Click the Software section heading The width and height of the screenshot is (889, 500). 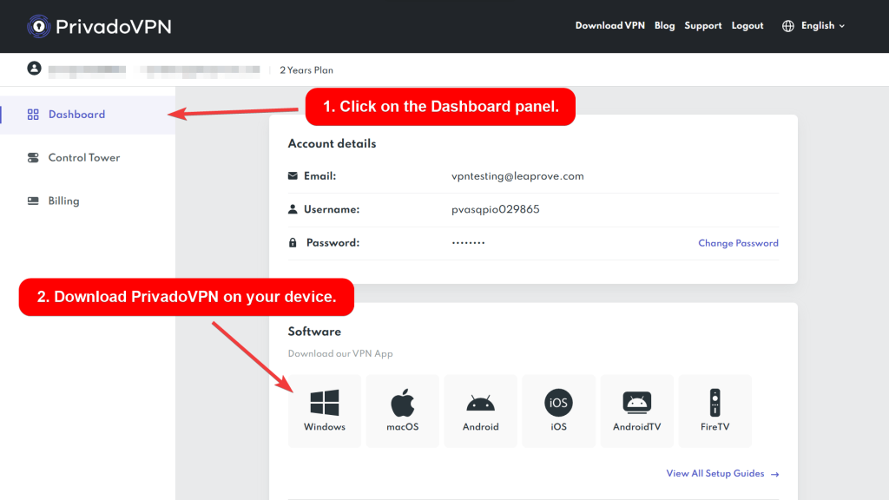(314, 332)
